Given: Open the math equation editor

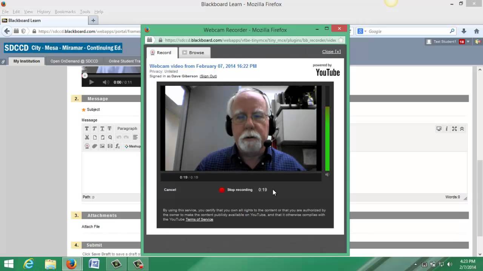Looking at the screenshot, I should click(117, 146).
